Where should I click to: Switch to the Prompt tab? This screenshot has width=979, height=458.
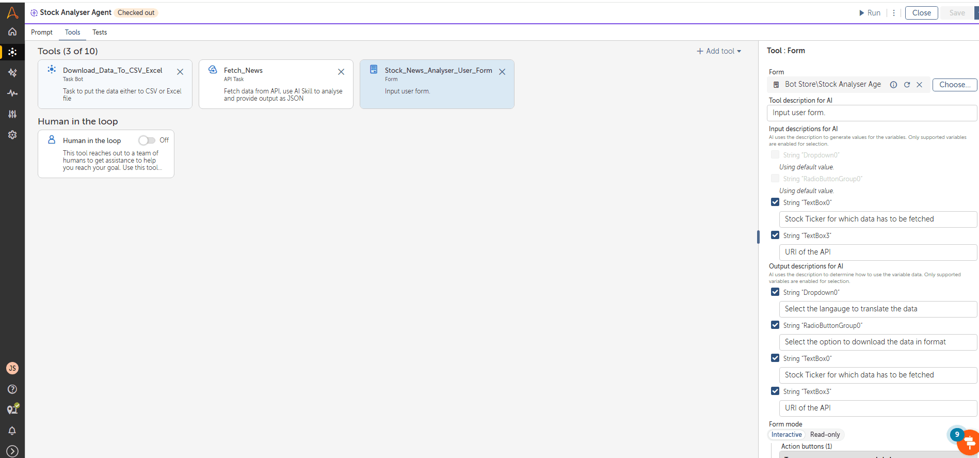tap(42, 32)
